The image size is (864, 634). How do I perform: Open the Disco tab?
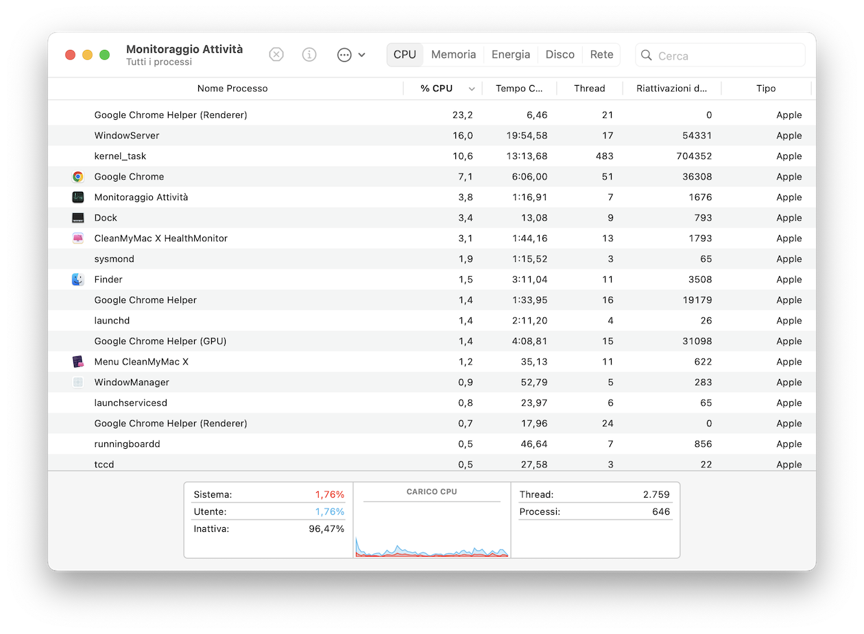coord(560,55)
